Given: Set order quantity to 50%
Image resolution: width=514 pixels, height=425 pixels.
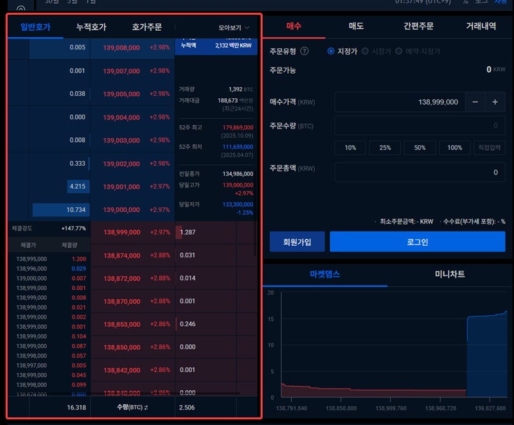Looking at the screenshot, I should point(420,148).
